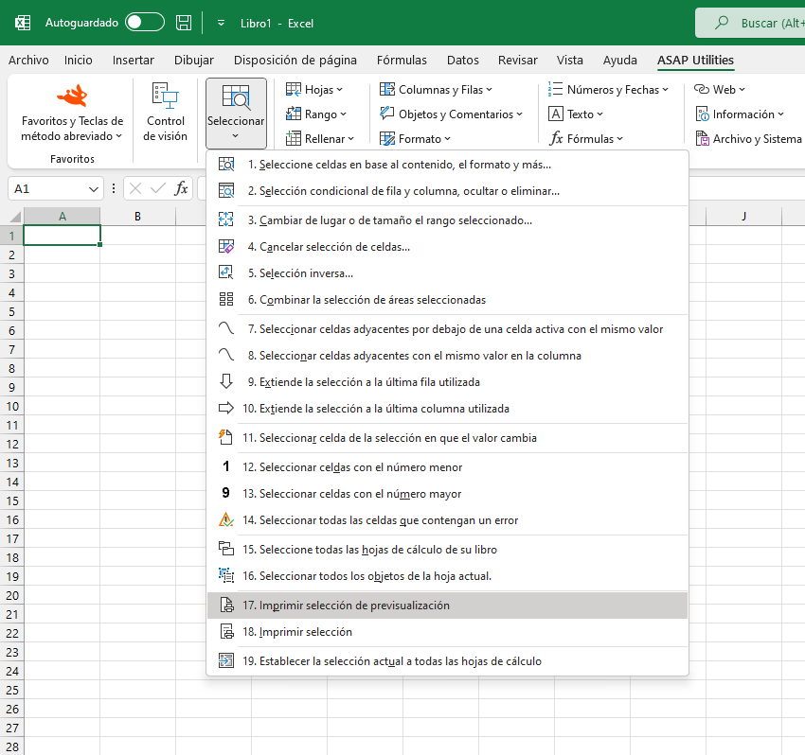Select row 5 header
Image resolution: width=805 pixels, height=755 pixels.
coord(11,312)
